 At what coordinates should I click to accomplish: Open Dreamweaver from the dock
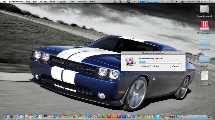coord(104,116)
